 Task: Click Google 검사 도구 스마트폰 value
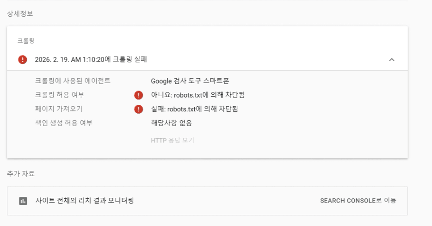(x=190, y=81)
